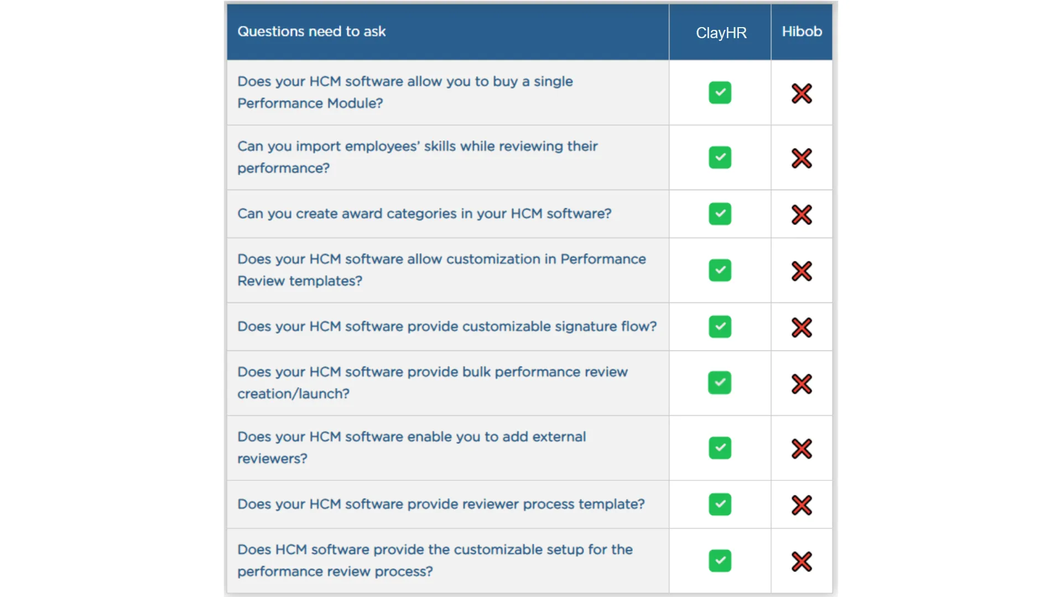The image size is (1062, 597).
Task: Click red X for award categories row
Action: pos(801,215)
